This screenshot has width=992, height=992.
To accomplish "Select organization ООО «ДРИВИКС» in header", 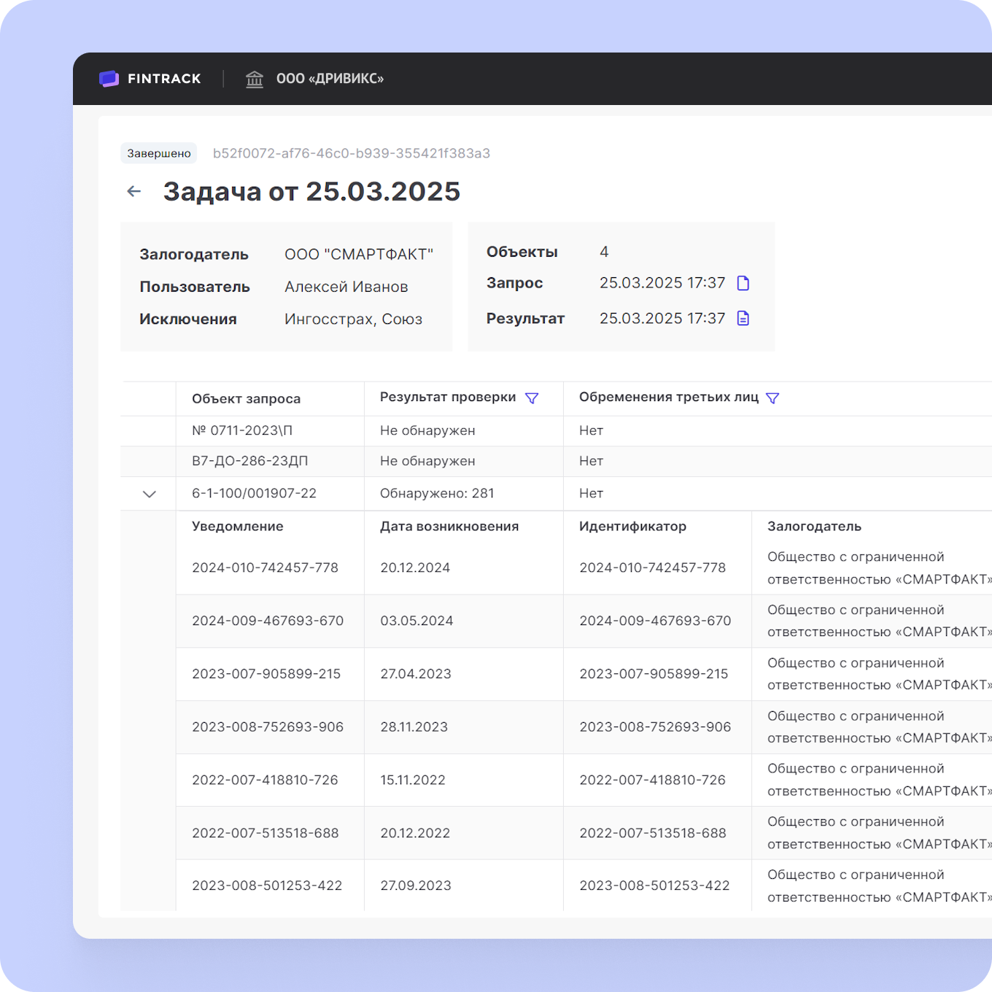I will point(330,79).
